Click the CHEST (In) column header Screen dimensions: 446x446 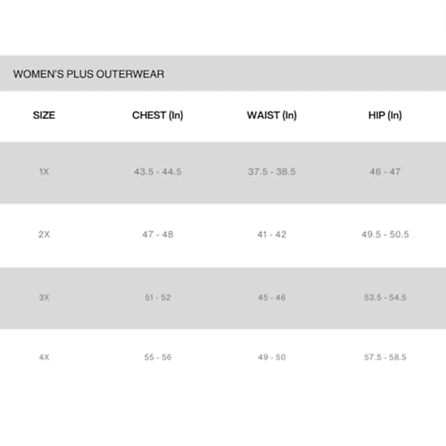[x=158, y=115]
